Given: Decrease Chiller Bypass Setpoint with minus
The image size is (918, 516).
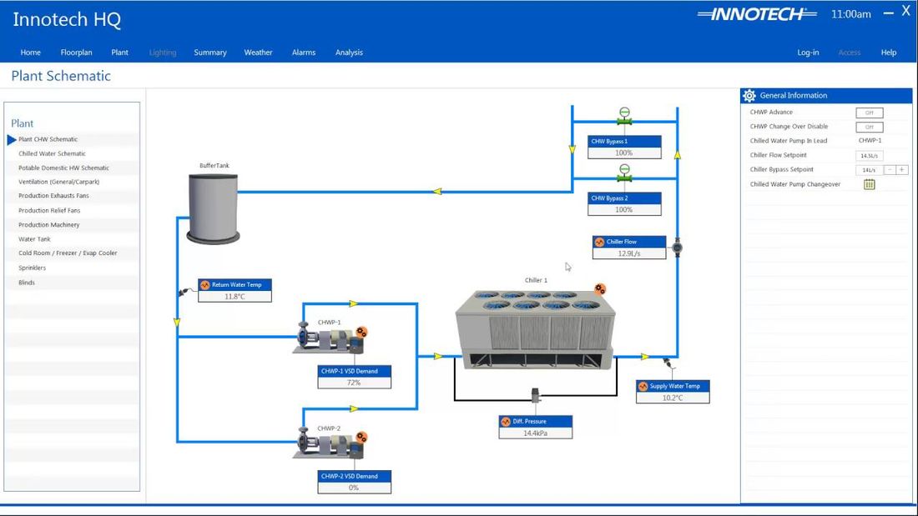Looking at the screenshot, I should 890,170.
